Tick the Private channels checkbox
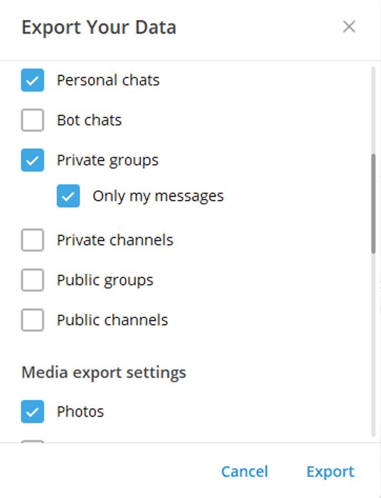This screenshot has width=381, height=498. 33,241
